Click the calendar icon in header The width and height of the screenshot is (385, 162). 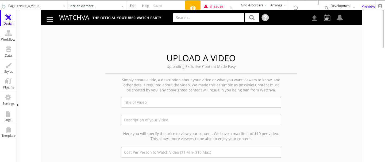point(327,18)
